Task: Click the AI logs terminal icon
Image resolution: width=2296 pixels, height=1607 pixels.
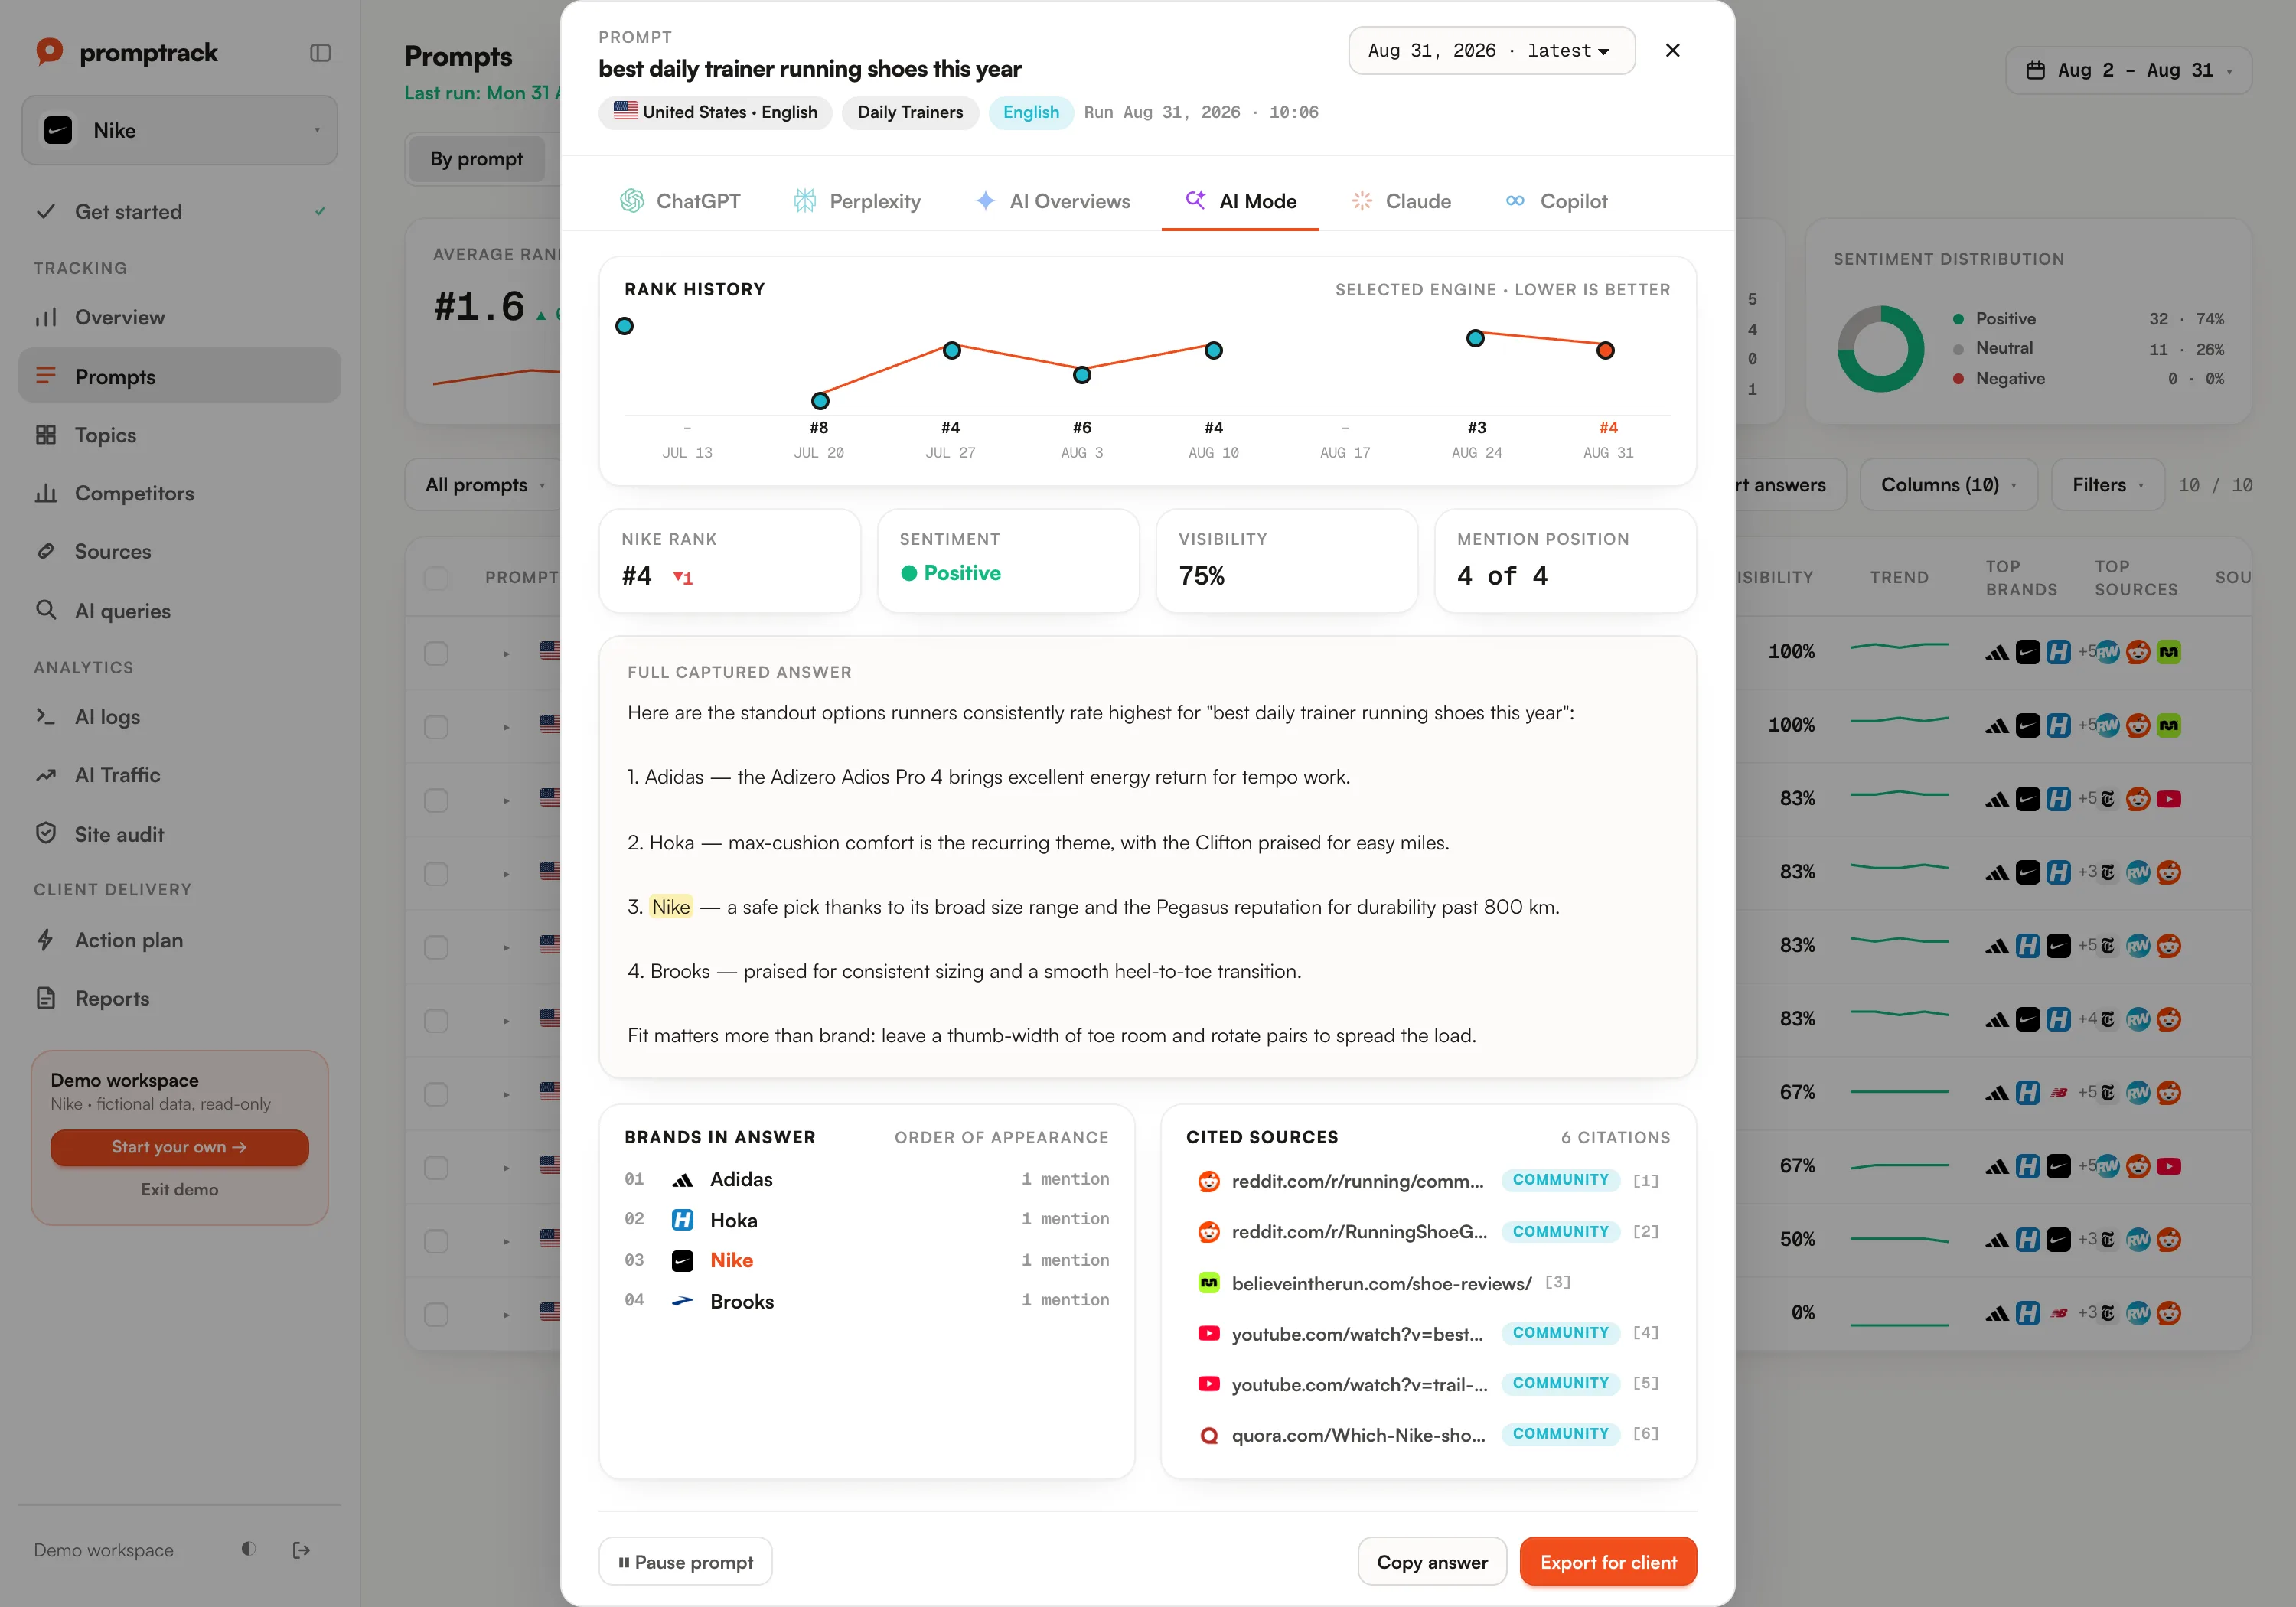Action: [x=46, y=716]
